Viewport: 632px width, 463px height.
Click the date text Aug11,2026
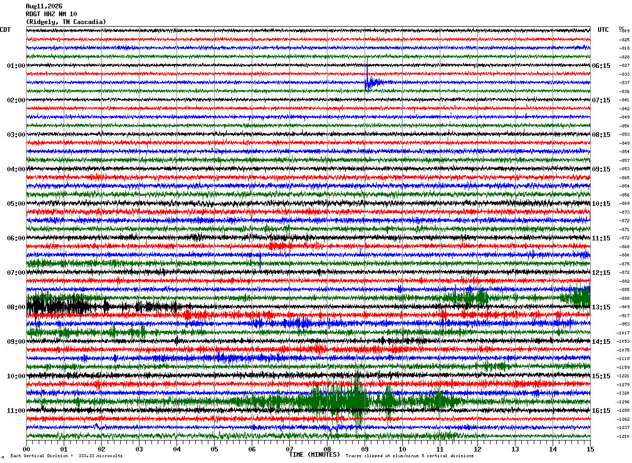[44, 6]
